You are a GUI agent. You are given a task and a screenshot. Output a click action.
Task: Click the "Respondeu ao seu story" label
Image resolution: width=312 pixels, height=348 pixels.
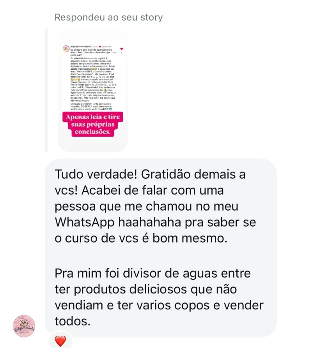[109, 17]
